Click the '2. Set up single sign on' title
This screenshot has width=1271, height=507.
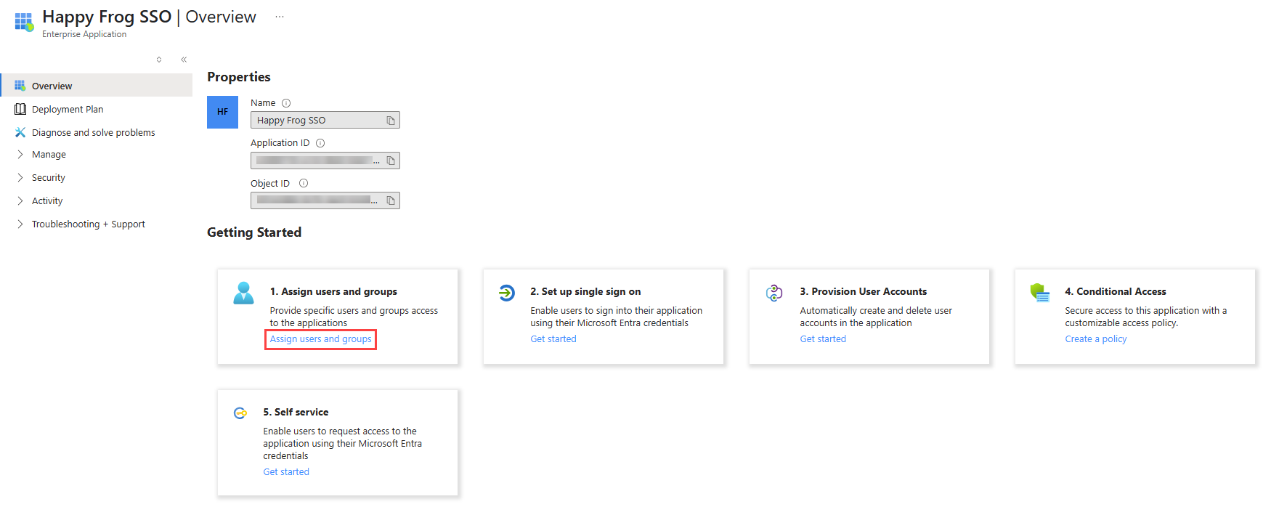585,292
